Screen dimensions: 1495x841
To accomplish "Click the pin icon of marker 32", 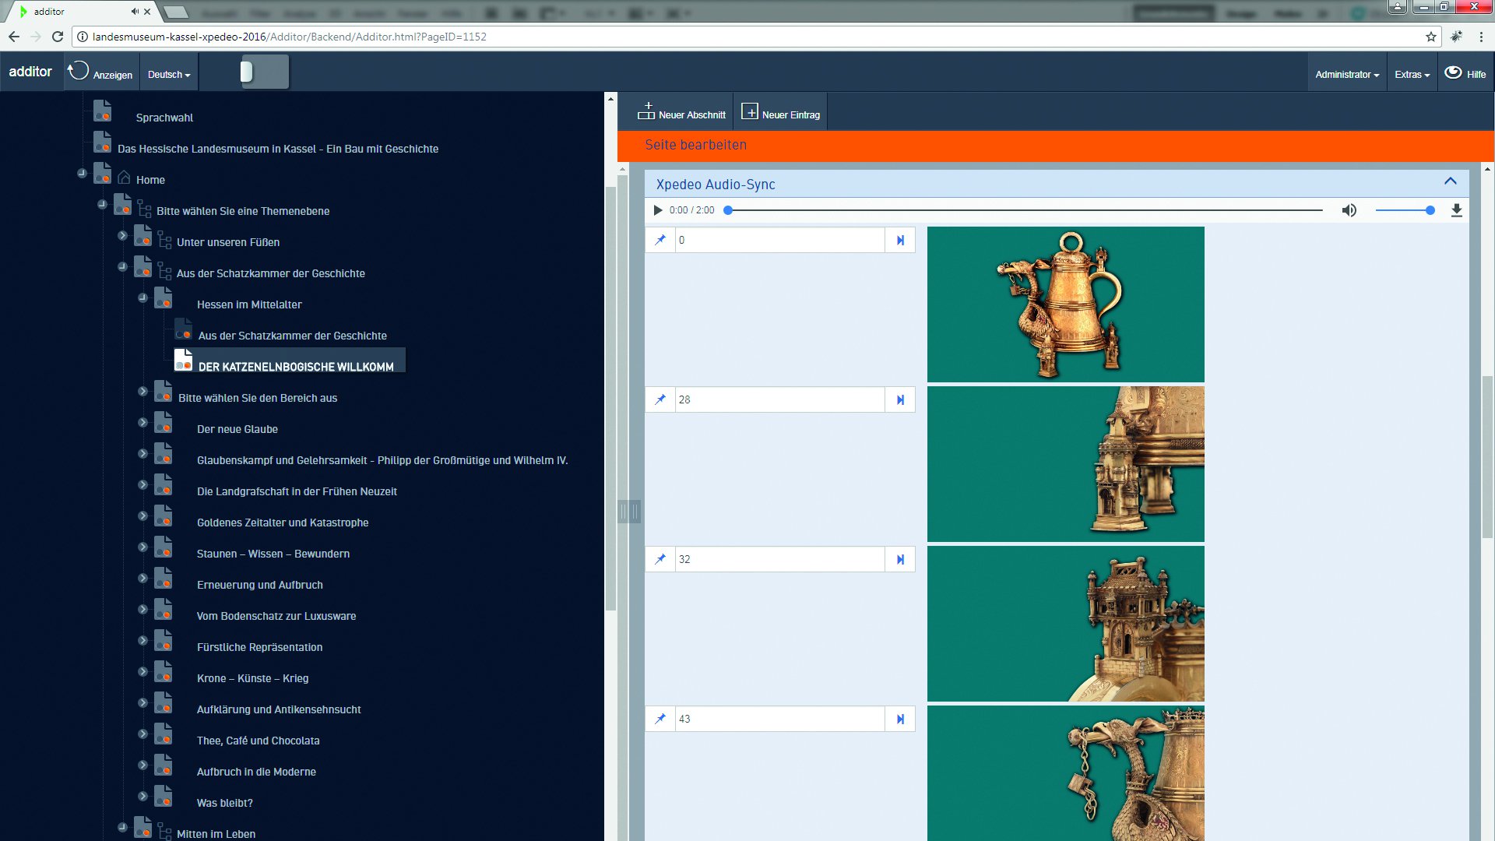I will tap(660, 559).
